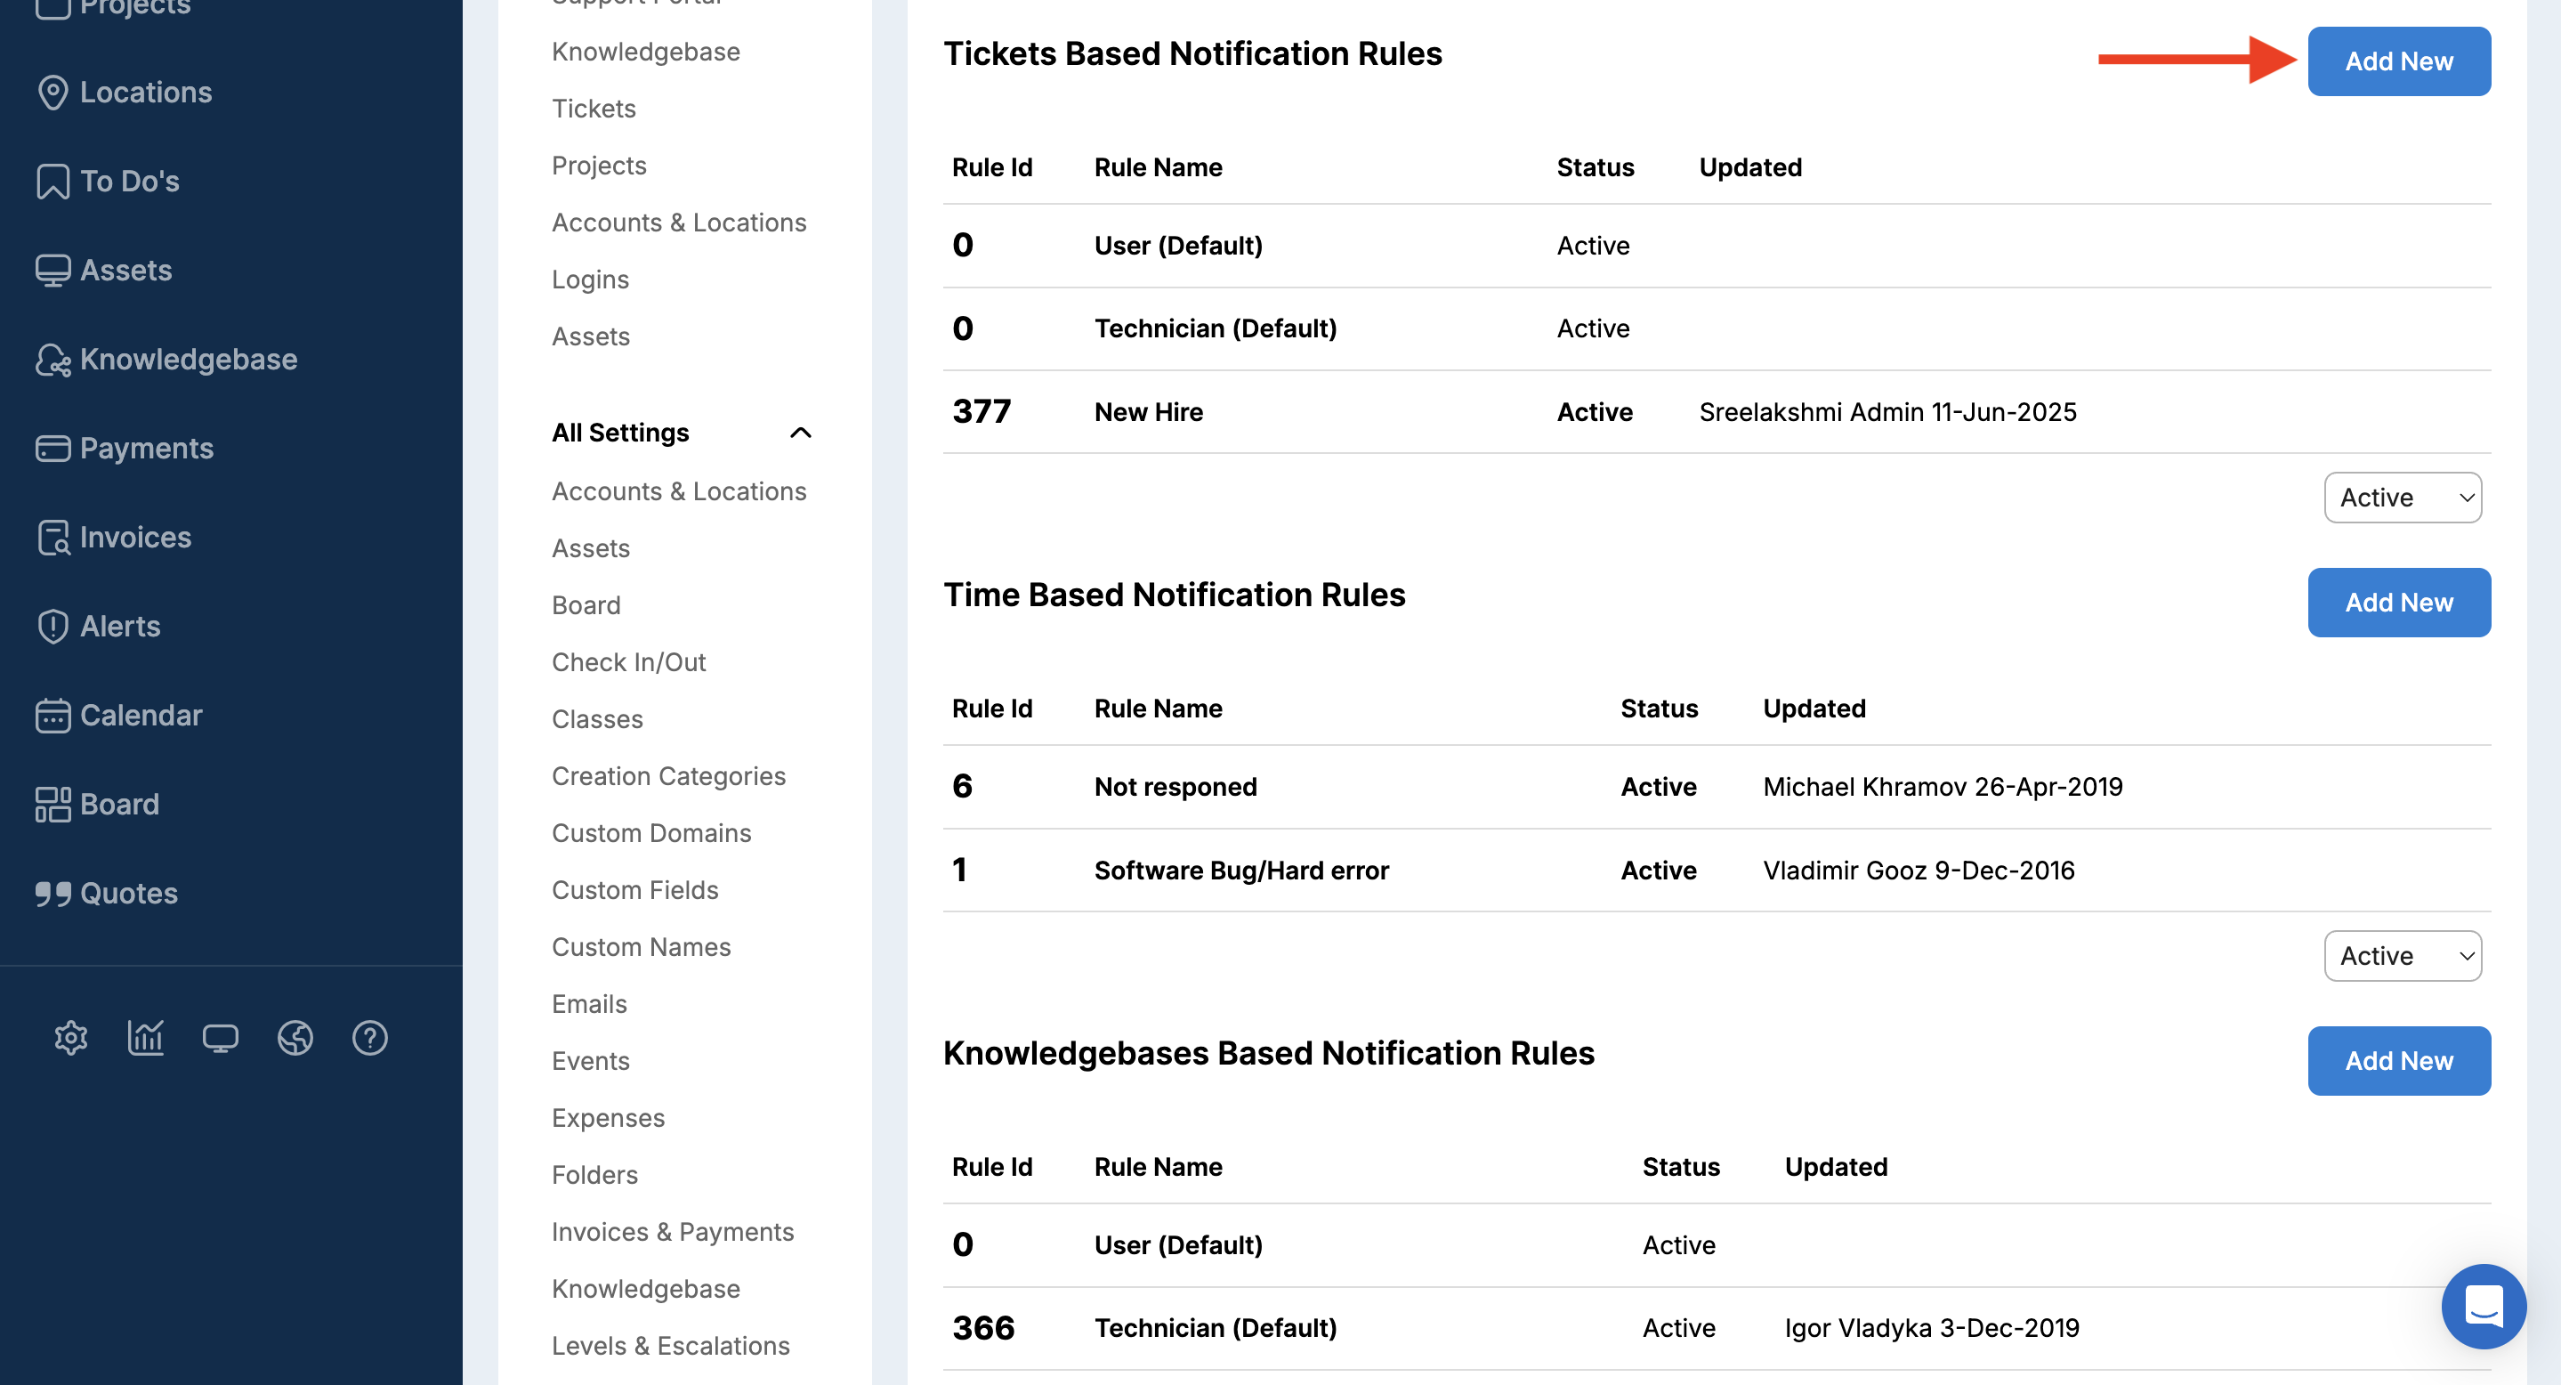This screenshot has height=1385, width=2561.
Task: Select Emails in All Settings list
Action: point(588,1003)
